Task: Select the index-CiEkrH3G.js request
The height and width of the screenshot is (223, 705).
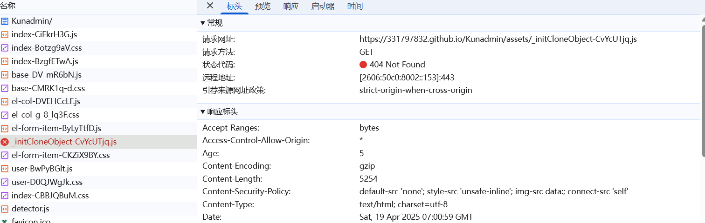Action: coord(98,34)
